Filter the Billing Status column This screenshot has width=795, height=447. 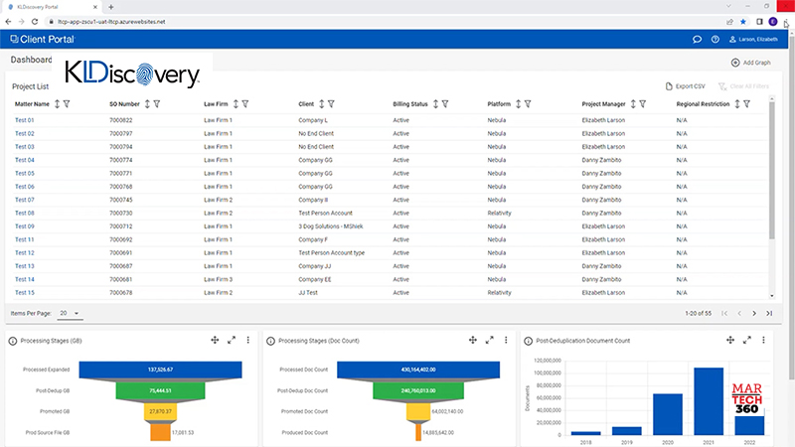444,104
